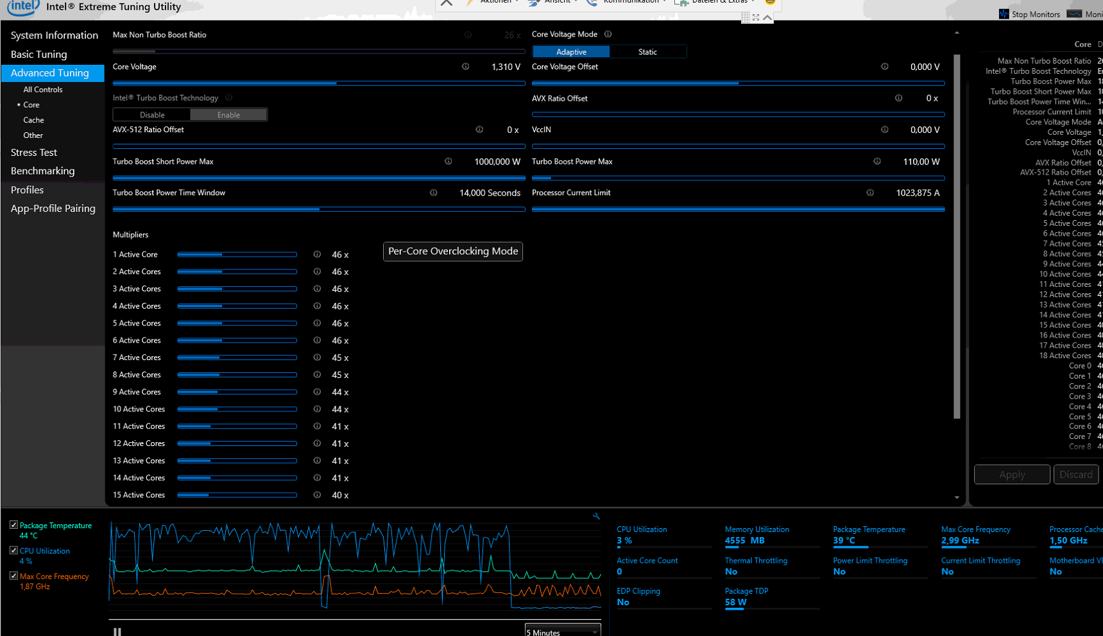Open System Information section
Image resolution: width=1103 pixels, height=636 pixels.
tap(54, 35)
